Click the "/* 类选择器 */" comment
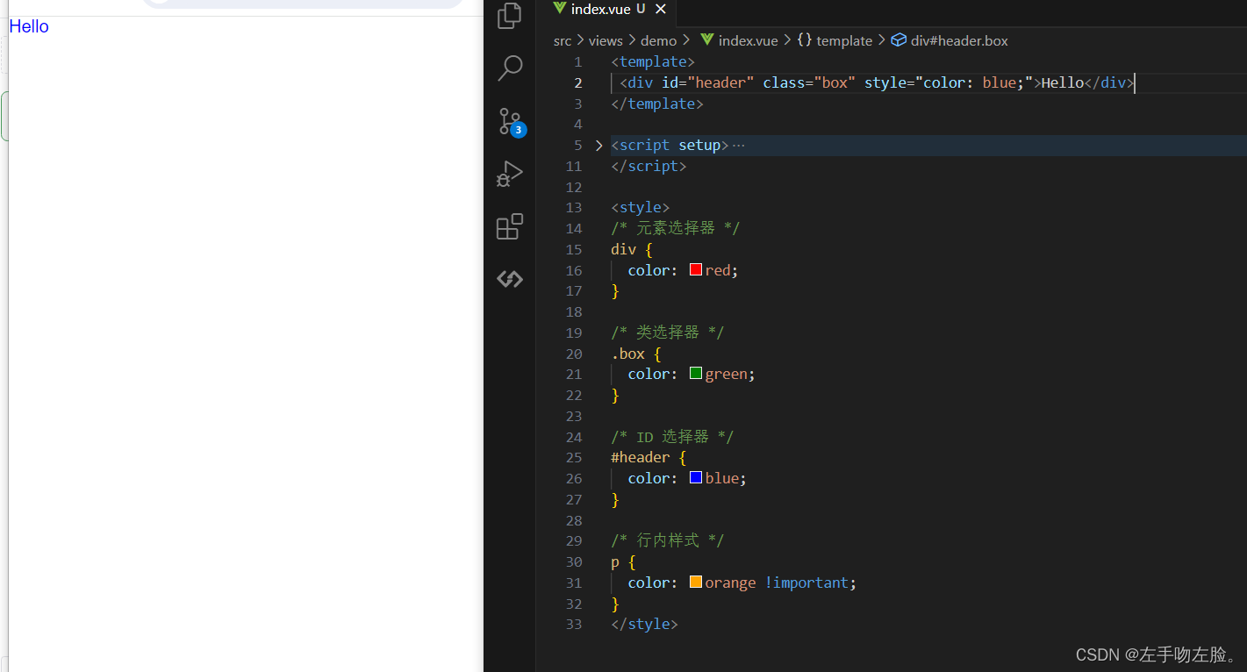This screenshot has height=672, width=1247. (668, 332)
